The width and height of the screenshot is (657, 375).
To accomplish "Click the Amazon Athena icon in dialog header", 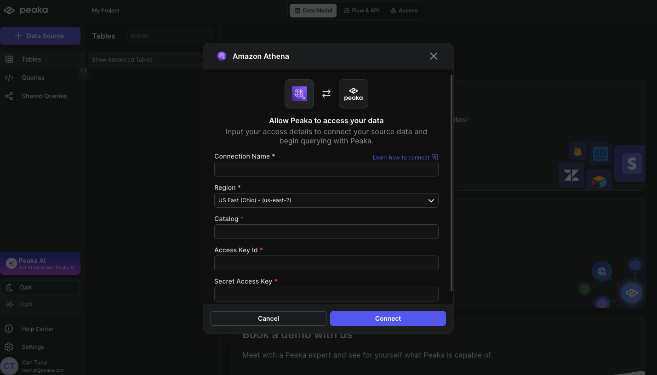I will tap(222, 56).
